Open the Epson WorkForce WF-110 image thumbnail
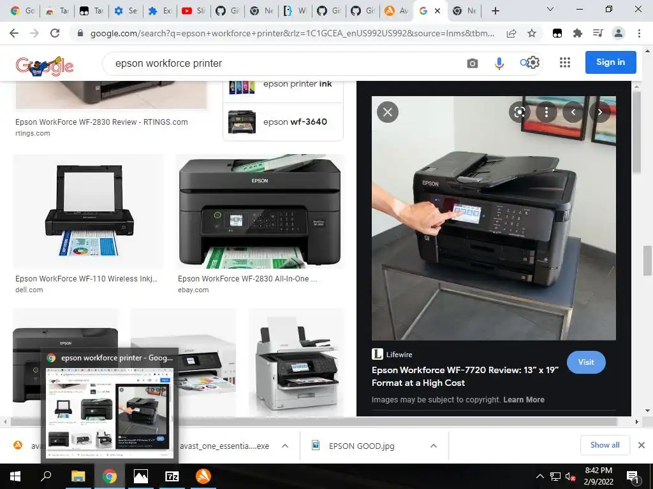653x489 pixels. point(88,211)
